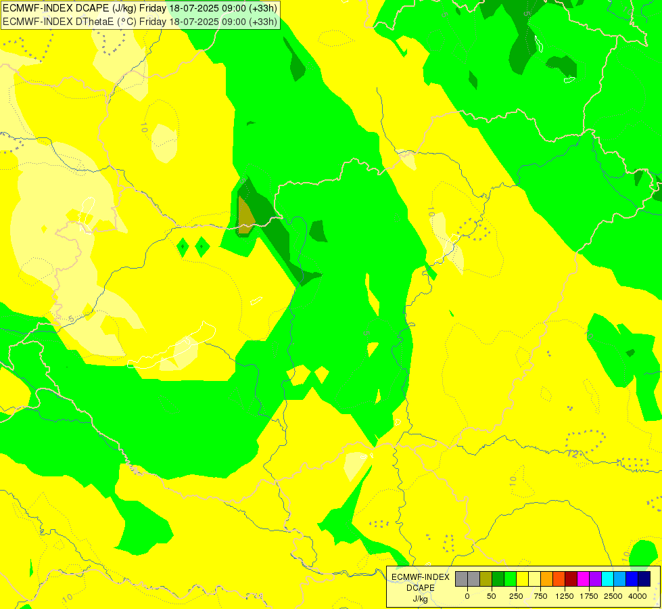Screen dimensions: 662x609
Task: Click the red-orange legend swatch
Action: click(x=559, y=579)
